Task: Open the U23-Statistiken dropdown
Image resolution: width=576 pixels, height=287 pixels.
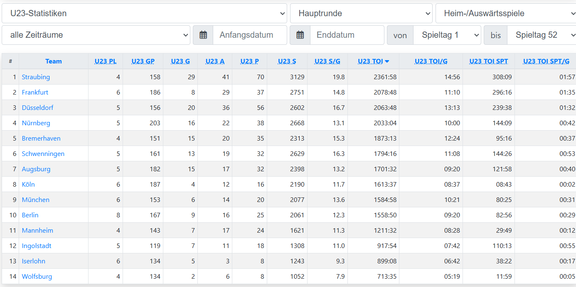Action: click(x=144, y=13)
